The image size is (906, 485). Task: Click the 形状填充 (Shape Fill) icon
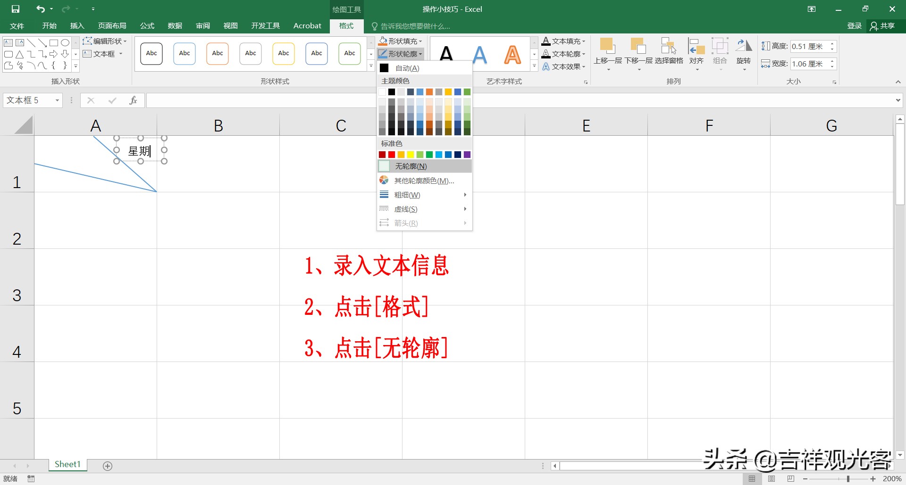click(x=383, y=41)
